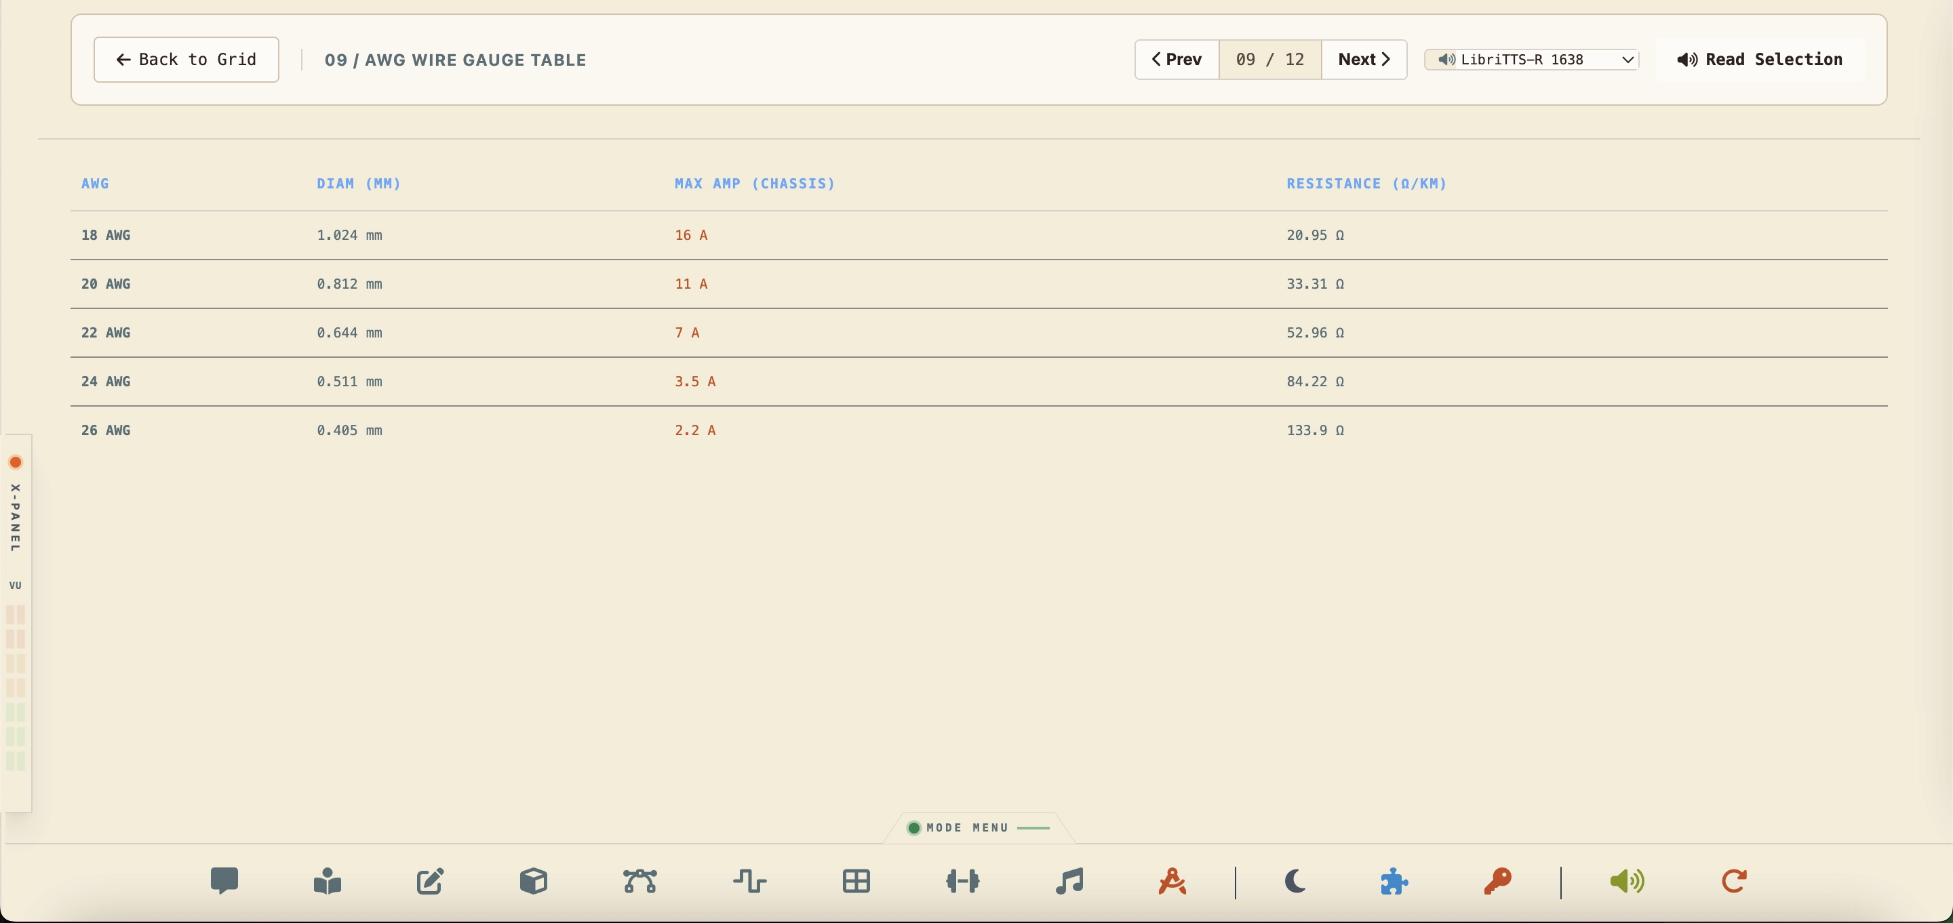Click the 16 A max amp value

pyautogui.click(x=691, y=235)
